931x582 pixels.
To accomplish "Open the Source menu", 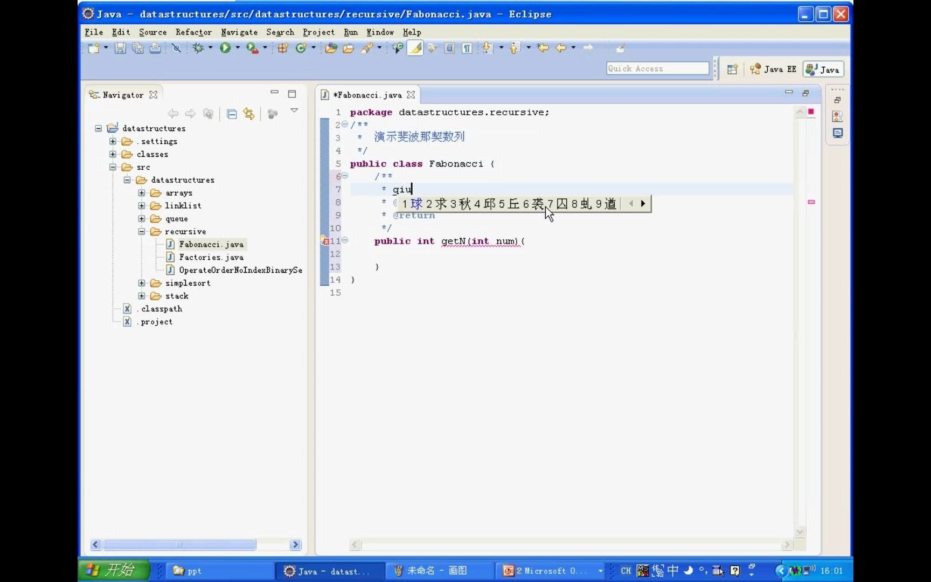I will [x=153, y=32].
